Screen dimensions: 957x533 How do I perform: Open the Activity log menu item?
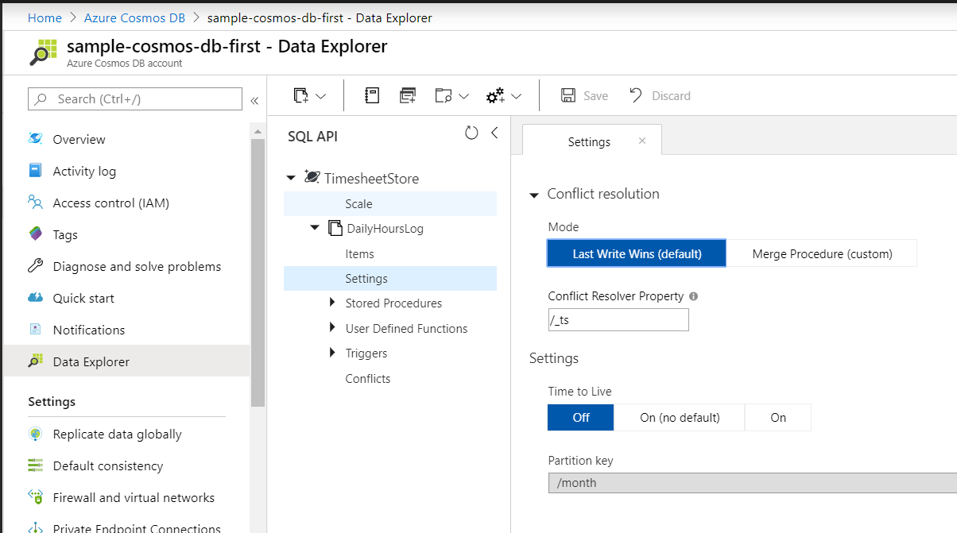click(x=84, y=171)
